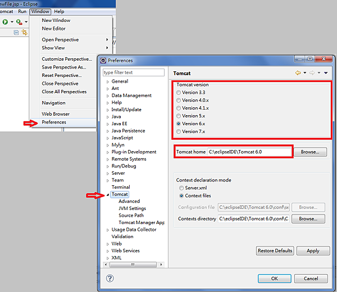This screenshot has height=292, width=337.
Task: Choose New Window menu entry
Action: pos(56,20)
